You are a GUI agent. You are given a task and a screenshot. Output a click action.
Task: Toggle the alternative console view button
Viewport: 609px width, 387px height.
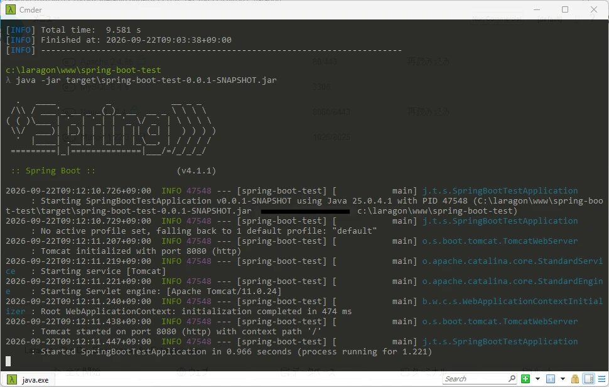point(589,379)
